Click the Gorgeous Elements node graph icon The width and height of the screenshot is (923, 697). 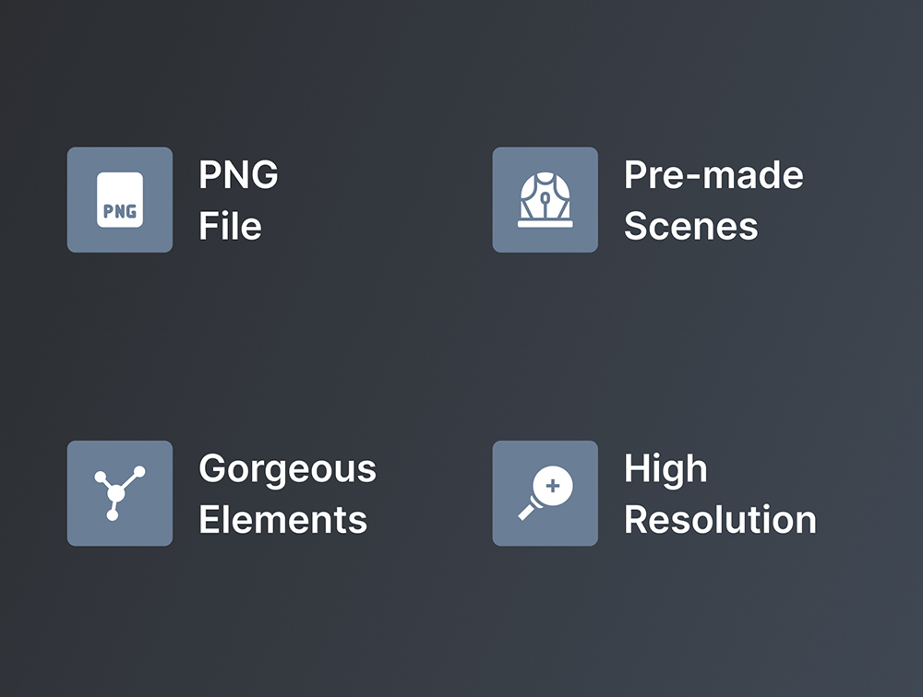pos(120,493)
